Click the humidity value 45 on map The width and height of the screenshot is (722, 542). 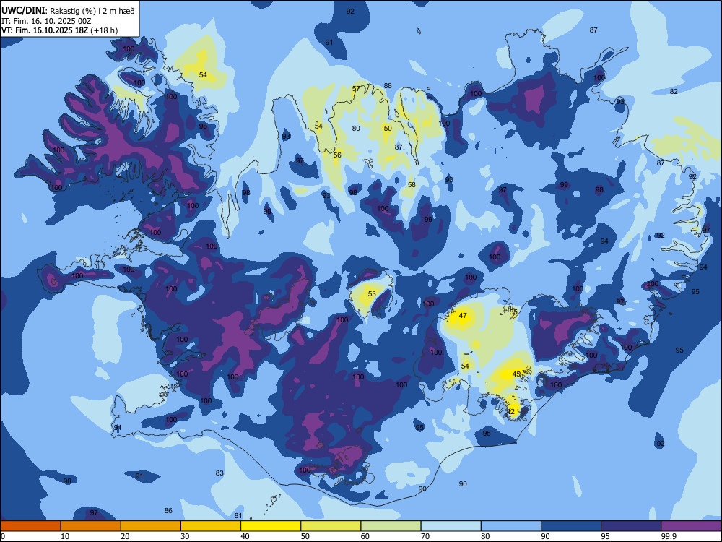[x=516, y=374]
